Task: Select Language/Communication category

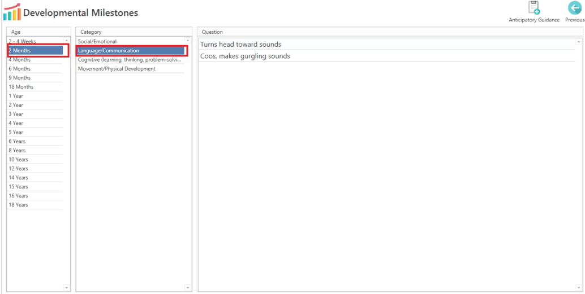Action: 130,51
